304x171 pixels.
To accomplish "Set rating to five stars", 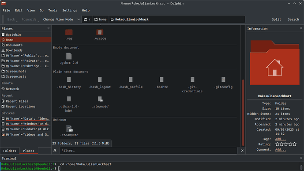I will point(294,144).
